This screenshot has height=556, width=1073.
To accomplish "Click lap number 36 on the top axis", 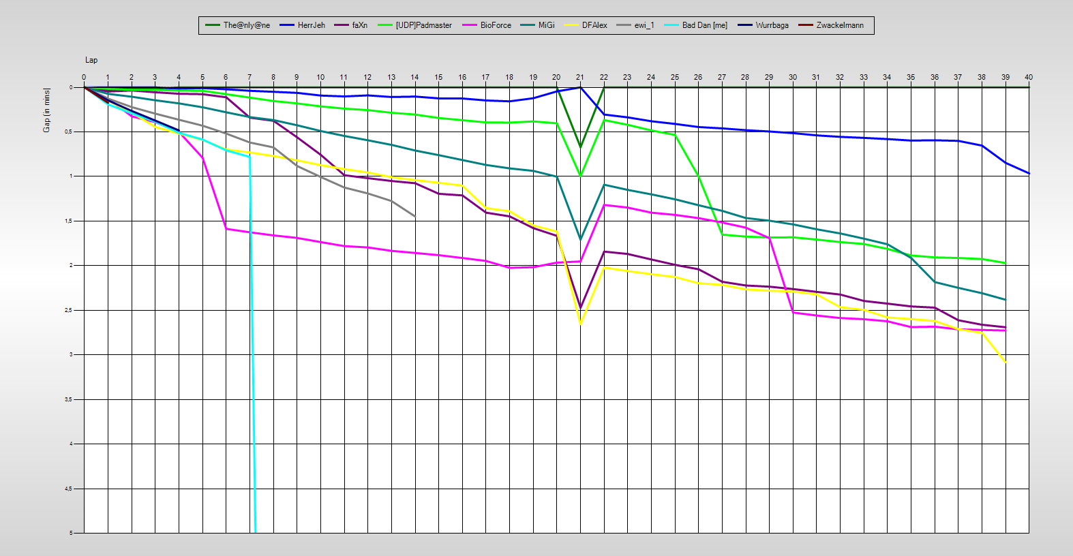I will pyautogui.click(x=935, y=77).
